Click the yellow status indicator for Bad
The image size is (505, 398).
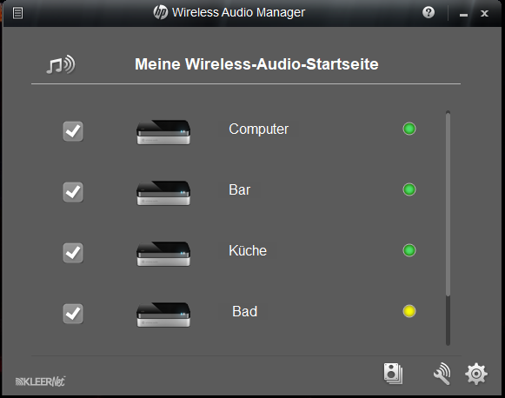[x=409, y=311]
